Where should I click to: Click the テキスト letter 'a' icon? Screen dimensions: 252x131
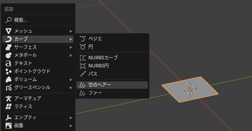point(8,63)
